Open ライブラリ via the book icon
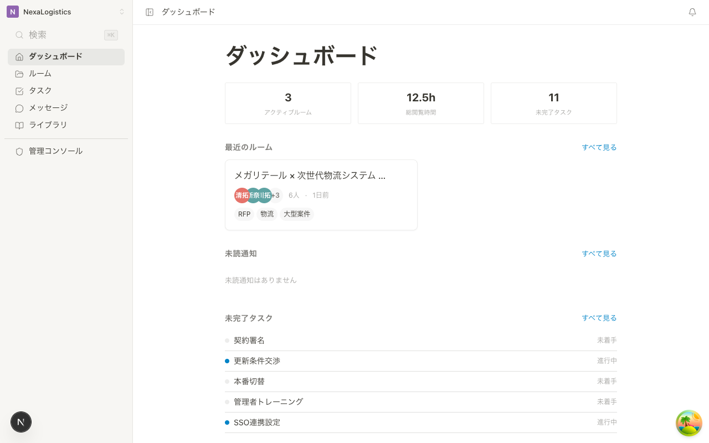 (x=19, y=125)
